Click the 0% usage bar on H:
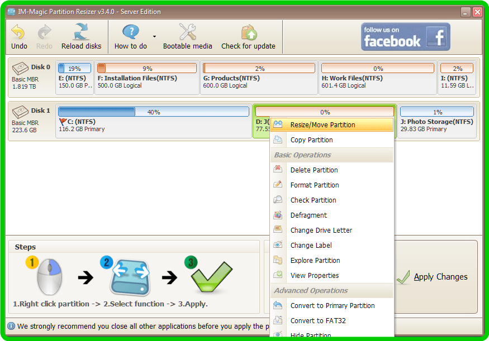Screen dimensions: 489x341 click(378, 68)
